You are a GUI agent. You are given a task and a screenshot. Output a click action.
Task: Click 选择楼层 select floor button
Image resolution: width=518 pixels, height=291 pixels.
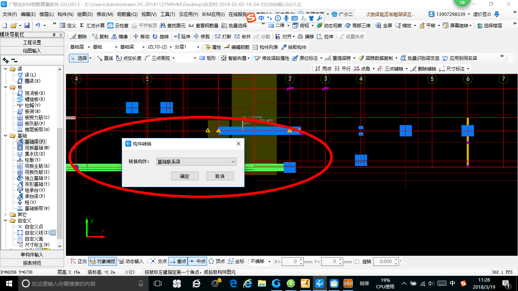tap(490, 25)
